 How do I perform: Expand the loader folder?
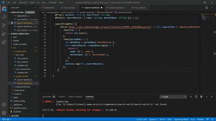tap(16, 41)
